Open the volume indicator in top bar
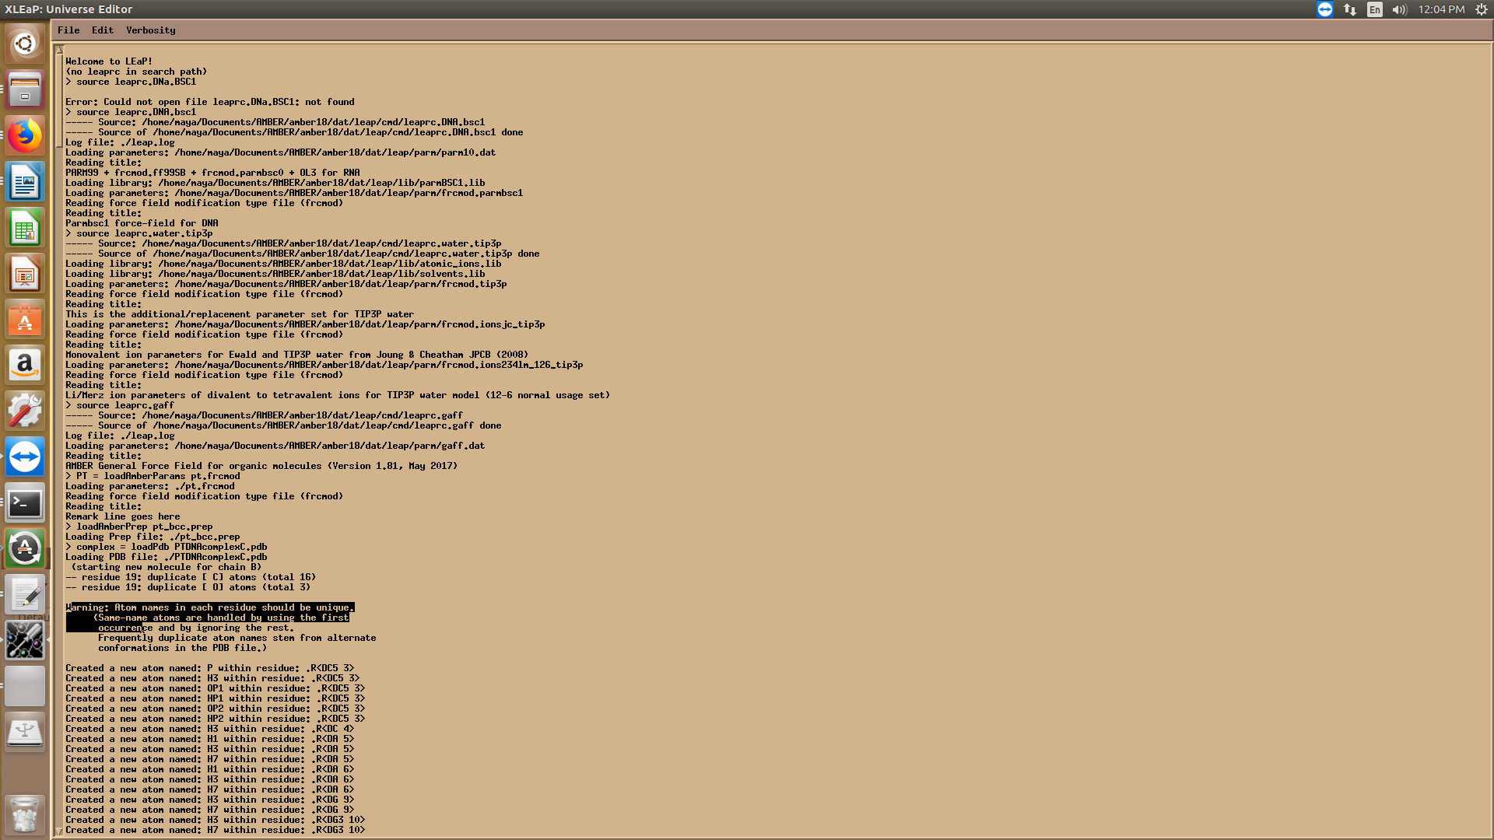The image size is (1494, 840). 1399,9
